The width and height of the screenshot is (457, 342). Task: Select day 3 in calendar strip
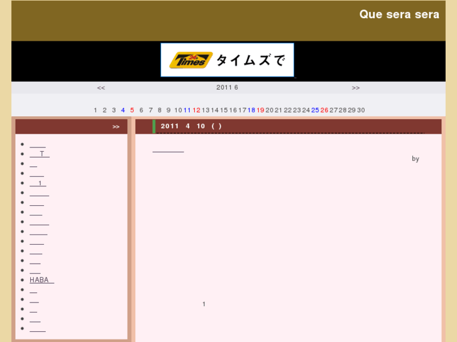coord(114,110)
